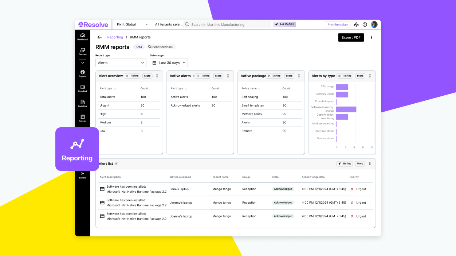Click the back arrow above RMM reports
The height and width of the screenshot is (256, 456).
99,37
